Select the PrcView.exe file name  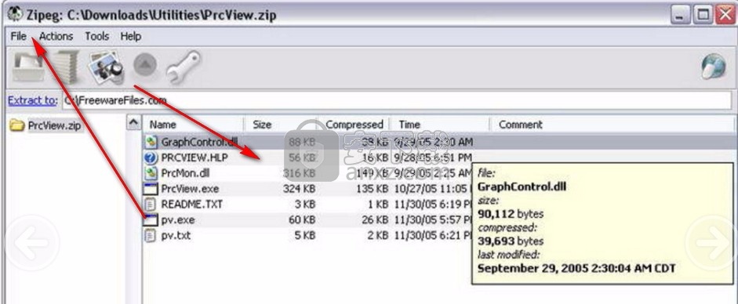coord(190,188)
